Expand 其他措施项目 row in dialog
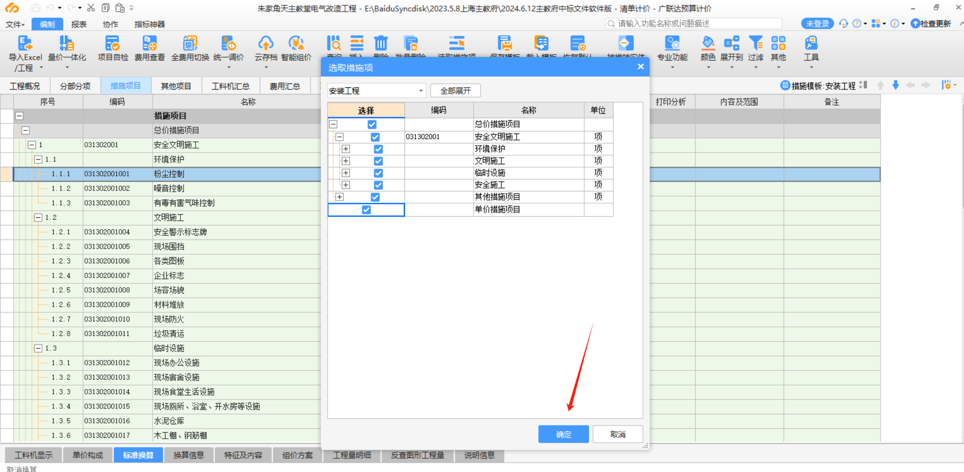This screenshot has height=472, width=964. point(340,197)
